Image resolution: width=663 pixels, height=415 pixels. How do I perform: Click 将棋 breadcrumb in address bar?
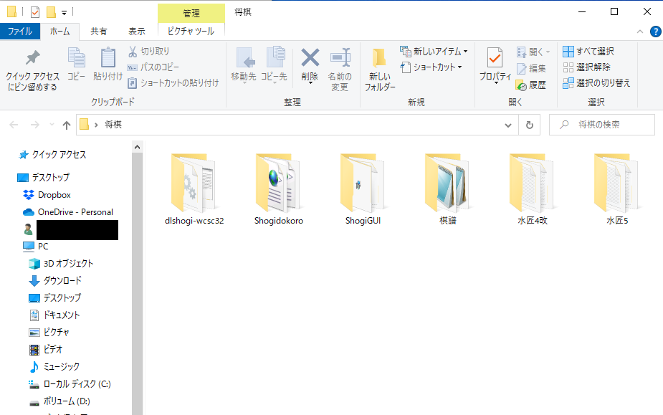(x=113, y=125)
